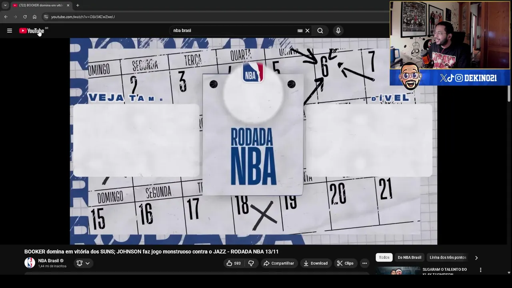Open the YouTube guide hamburger menu

click(10, 30)
